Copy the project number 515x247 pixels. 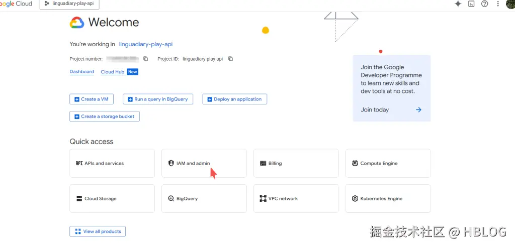pos(145,59)
